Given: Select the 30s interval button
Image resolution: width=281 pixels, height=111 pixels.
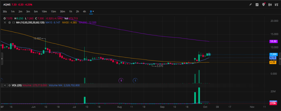Looking at the screenshot, I should [5, 12].
